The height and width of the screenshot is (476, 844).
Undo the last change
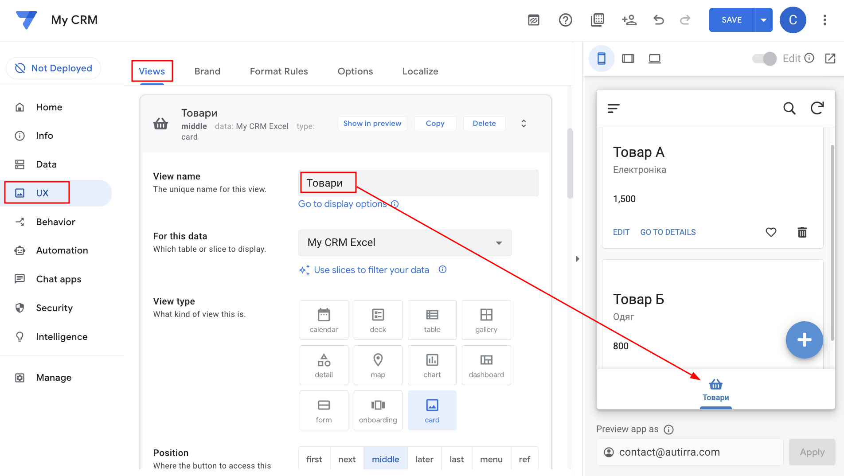coord(659,20)
